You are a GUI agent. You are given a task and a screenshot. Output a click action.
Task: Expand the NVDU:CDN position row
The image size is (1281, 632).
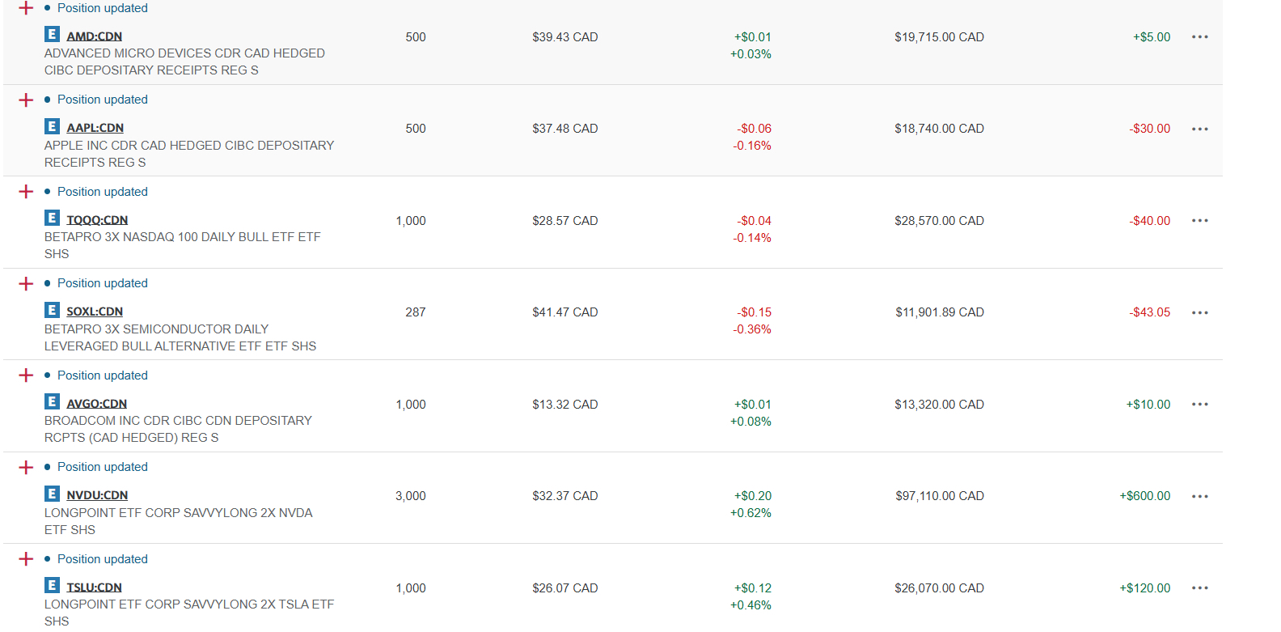[26, 467]
